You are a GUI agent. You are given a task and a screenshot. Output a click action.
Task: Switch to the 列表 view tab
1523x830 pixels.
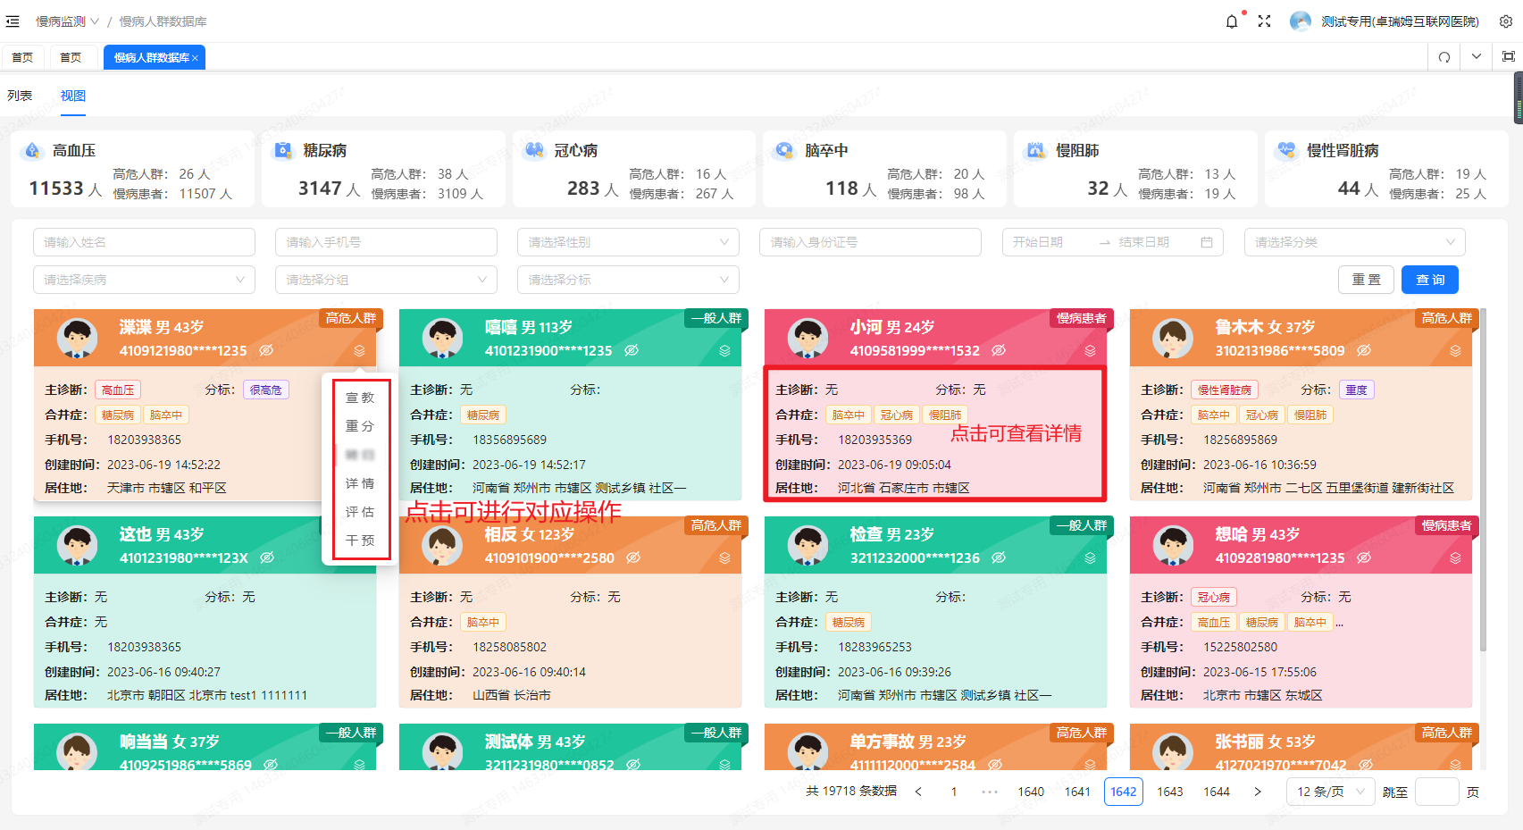tap(20, 96)
